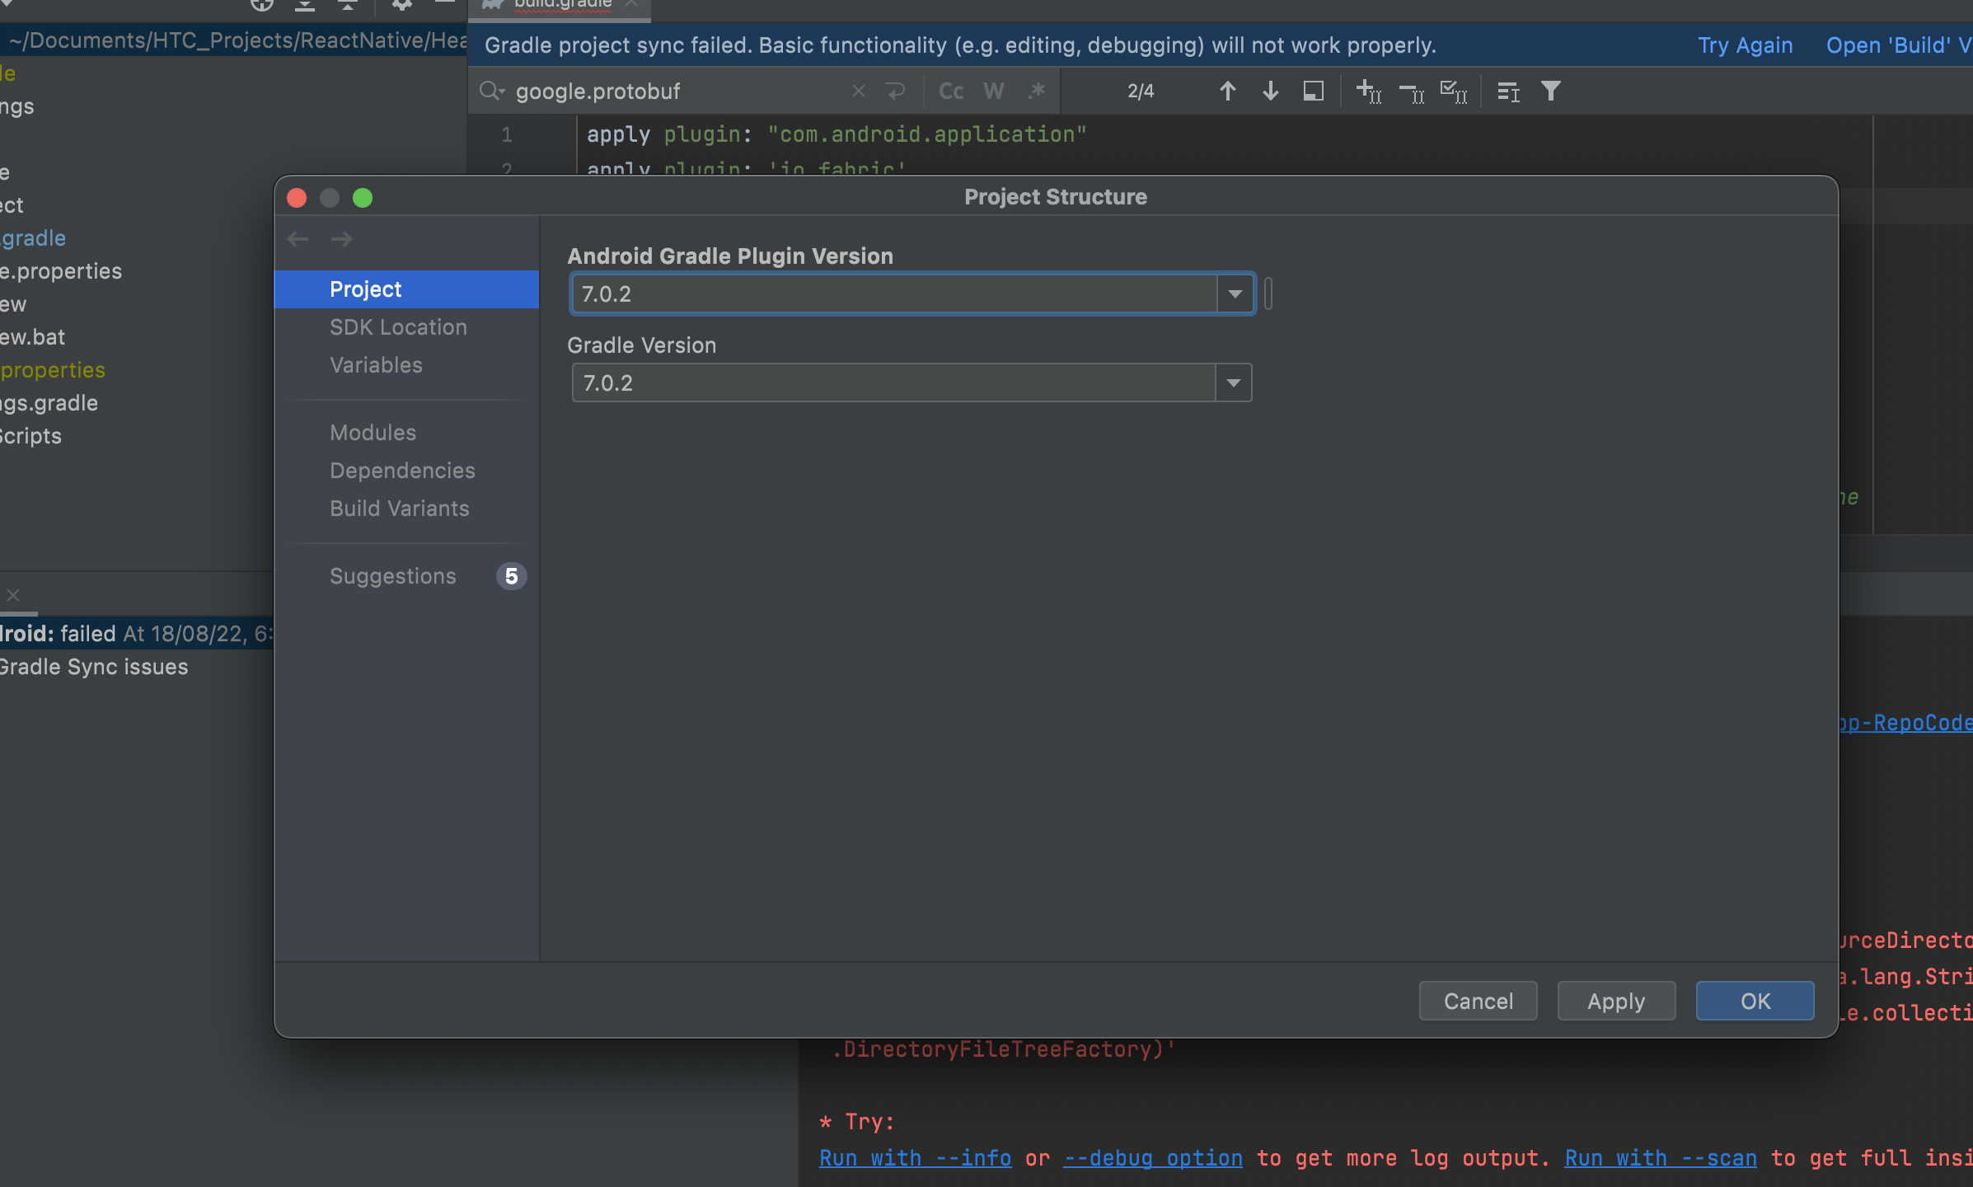The image size is (1973, 1187).
Task: Go to next search occurrence arrow
Action: (x=1270, y=91)
